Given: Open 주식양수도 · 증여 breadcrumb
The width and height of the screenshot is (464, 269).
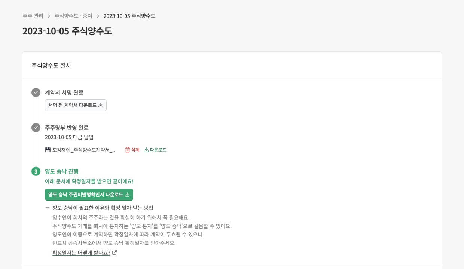Looking at the screenshot, I should (x=73, y=16).
